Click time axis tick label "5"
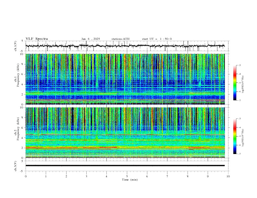 pos(127,176)
